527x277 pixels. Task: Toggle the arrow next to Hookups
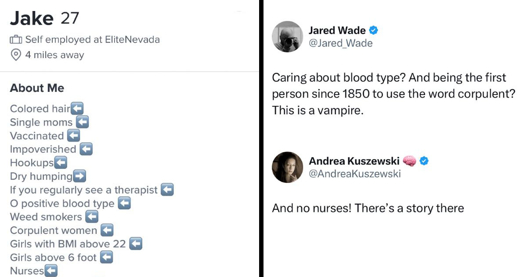[61, 163]
